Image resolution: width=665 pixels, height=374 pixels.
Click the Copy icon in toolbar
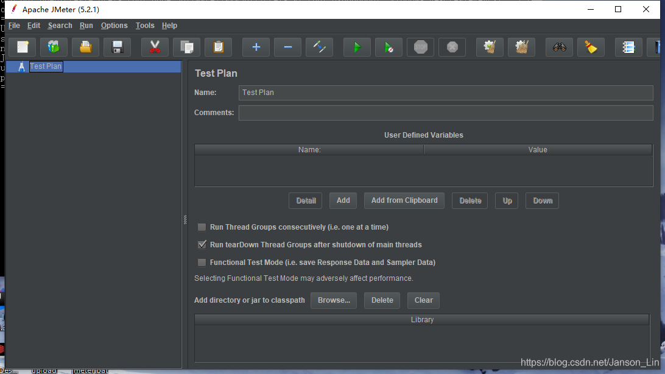point(186,47)
